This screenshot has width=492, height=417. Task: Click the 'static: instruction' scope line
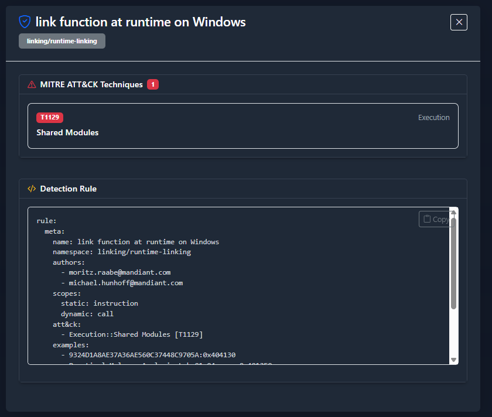[x=100, y=303]
